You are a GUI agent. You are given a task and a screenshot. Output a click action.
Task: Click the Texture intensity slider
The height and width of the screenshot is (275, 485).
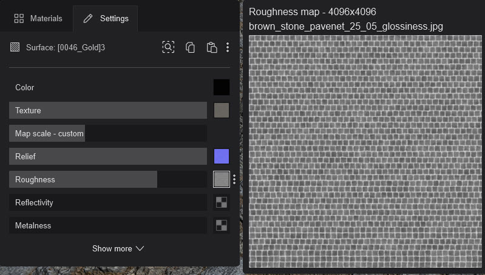108,110
